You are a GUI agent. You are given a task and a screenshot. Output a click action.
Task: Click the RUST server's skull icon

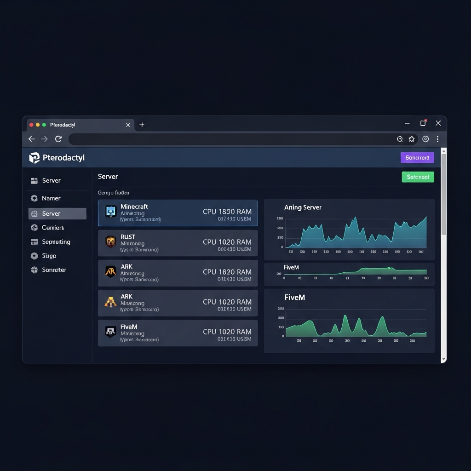pos(110,242)
